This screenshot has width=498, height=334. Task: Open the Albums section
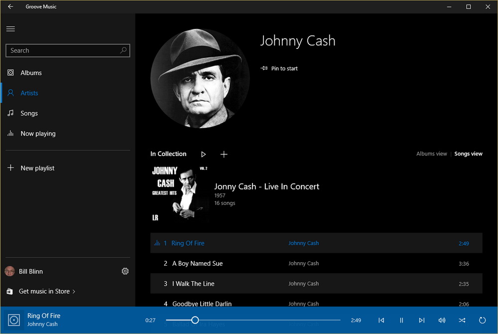click(x=68, y=73)
